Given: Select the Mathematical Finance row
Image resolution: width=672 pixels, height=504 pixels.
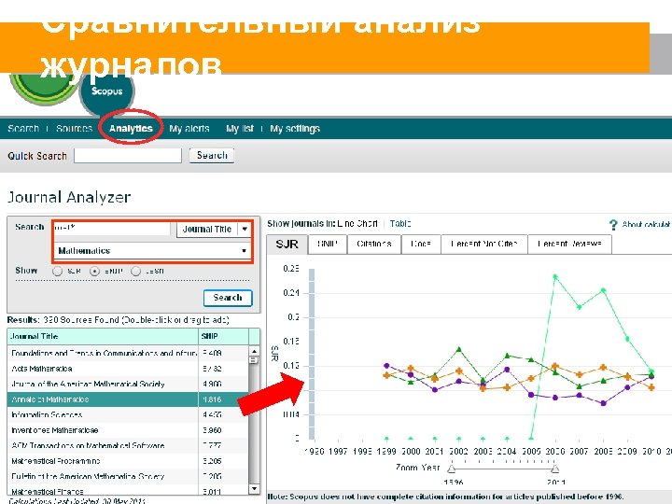Looking at the screenshot, I should coord(128,491).
